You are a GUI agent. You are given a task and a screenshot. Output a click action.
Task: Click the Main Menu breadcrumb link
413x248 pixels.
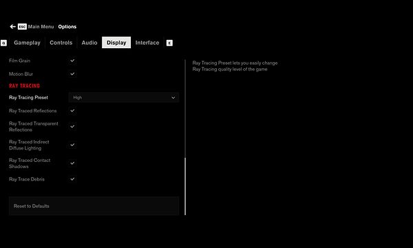pos(41,27)
